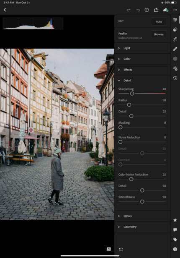The height and width of the screenshot is (258, 180).
Task: Tap the star rating icon
Action: pos(175,220)
